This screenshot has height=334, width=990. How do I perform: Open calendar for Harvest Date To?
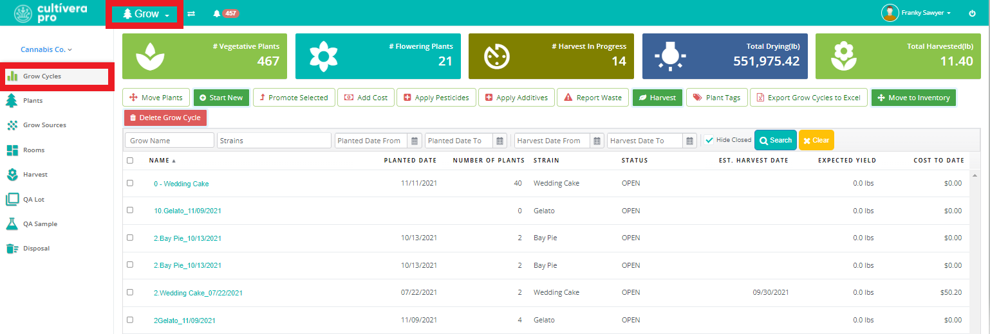tap(691, 141)
